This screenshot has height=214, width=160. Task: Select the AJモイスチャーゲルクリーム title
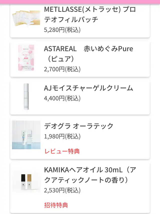88,88
